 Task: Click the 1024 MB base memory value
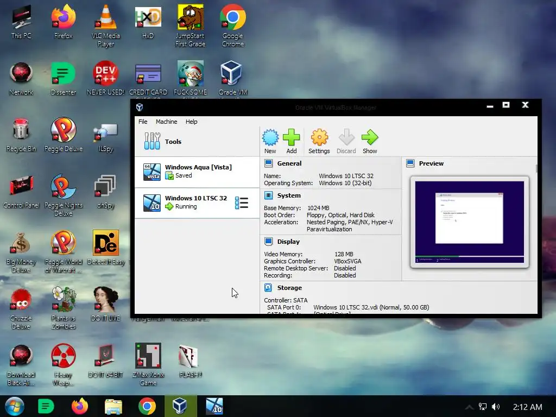(x=318, y=208)
